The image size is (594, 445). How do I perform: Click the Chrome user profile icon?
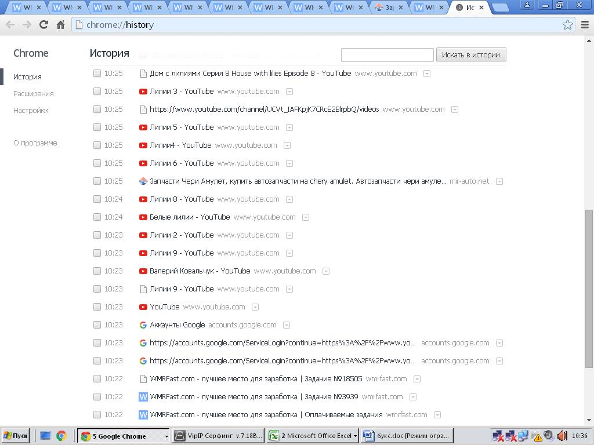click(527, 5)
